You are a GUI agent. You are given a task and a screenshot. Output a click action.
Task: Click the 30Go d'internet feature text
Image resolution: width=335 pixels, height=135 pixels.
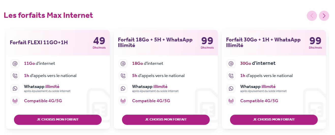[x=258, y=64]
